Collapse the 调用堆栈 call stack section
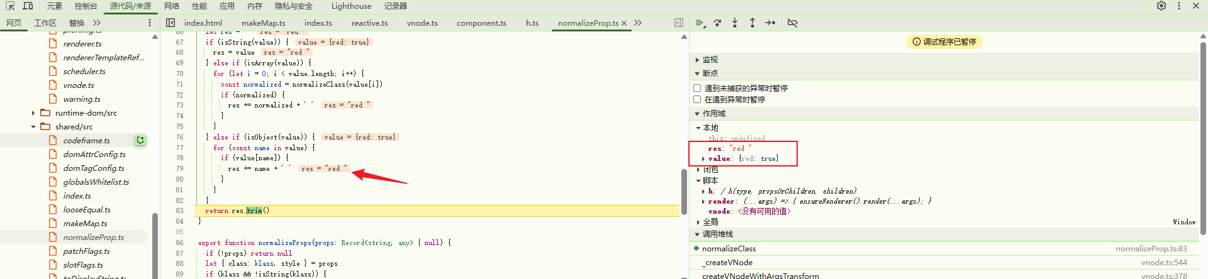The height and width of the screenshot is (279, 1208). tap(697, 234)
